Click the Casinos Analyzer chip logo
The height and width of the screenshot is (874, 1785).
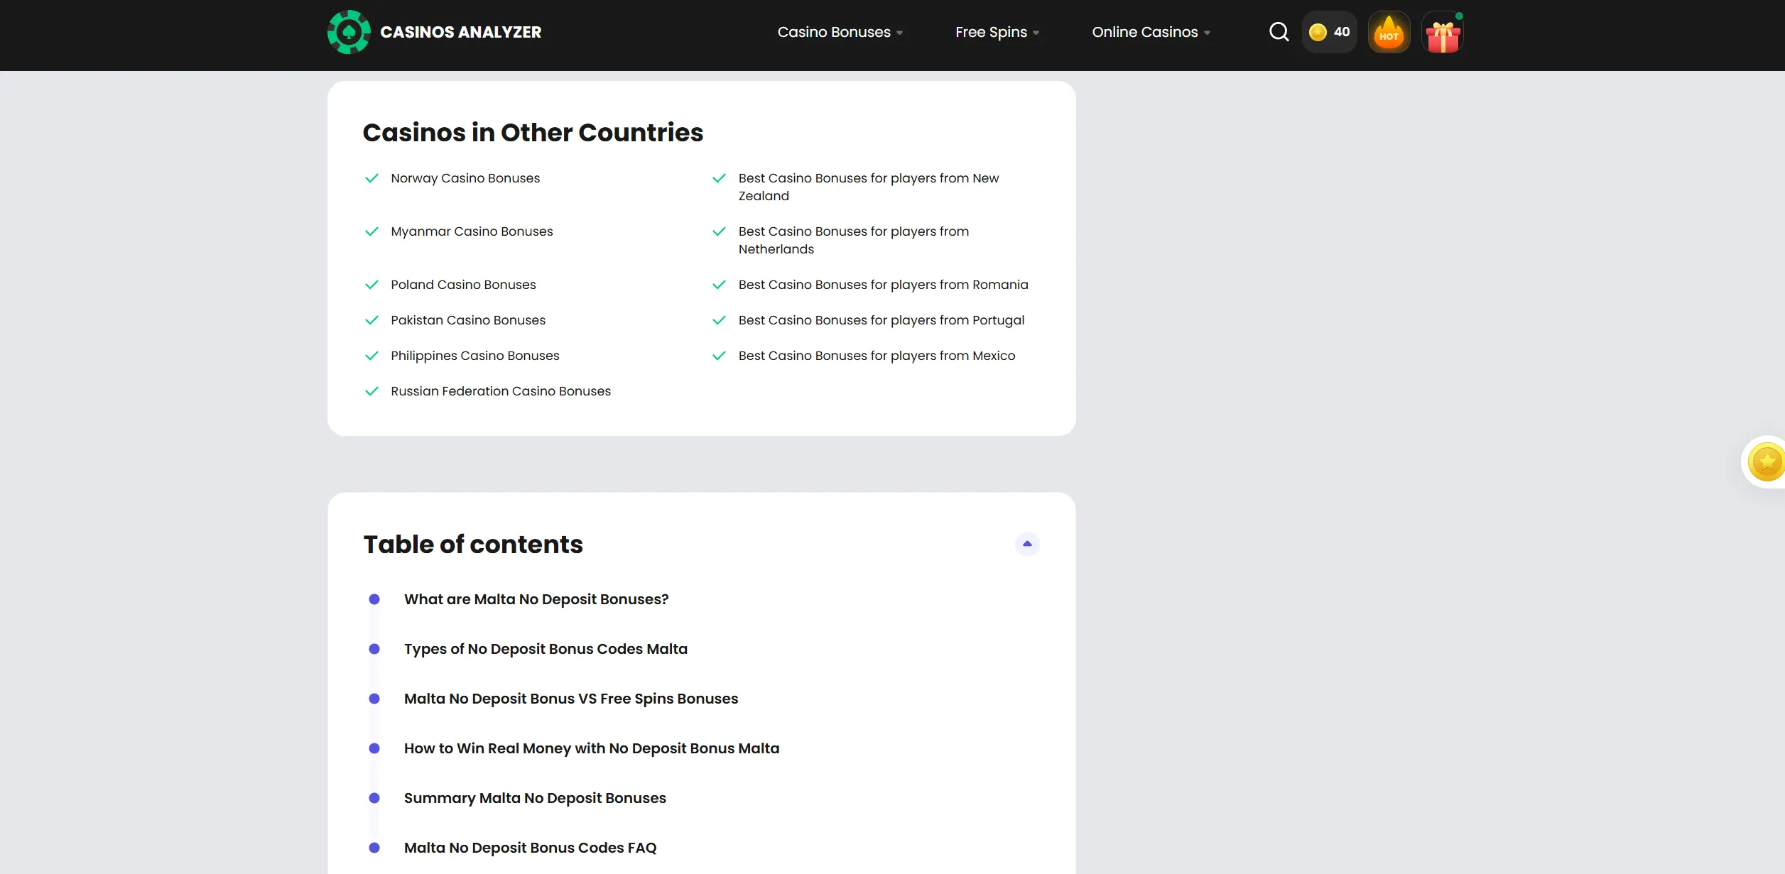[349, 32]
